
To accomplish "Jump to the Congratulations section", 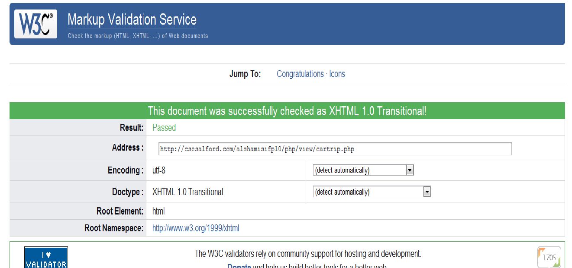I will click(300, 74).
